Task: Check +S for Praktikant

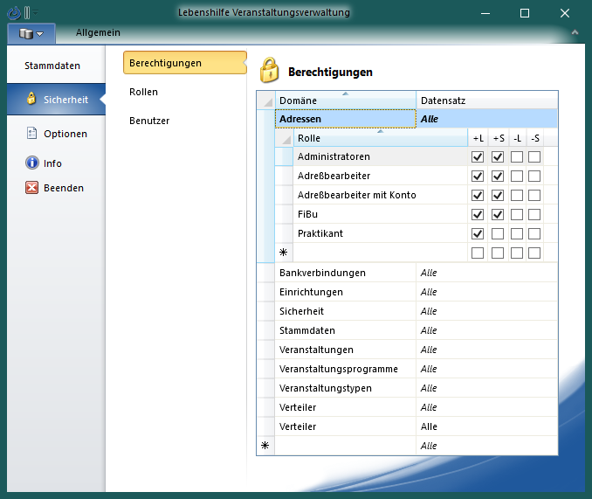Action: pyautogui.click(x=498, y=234)
